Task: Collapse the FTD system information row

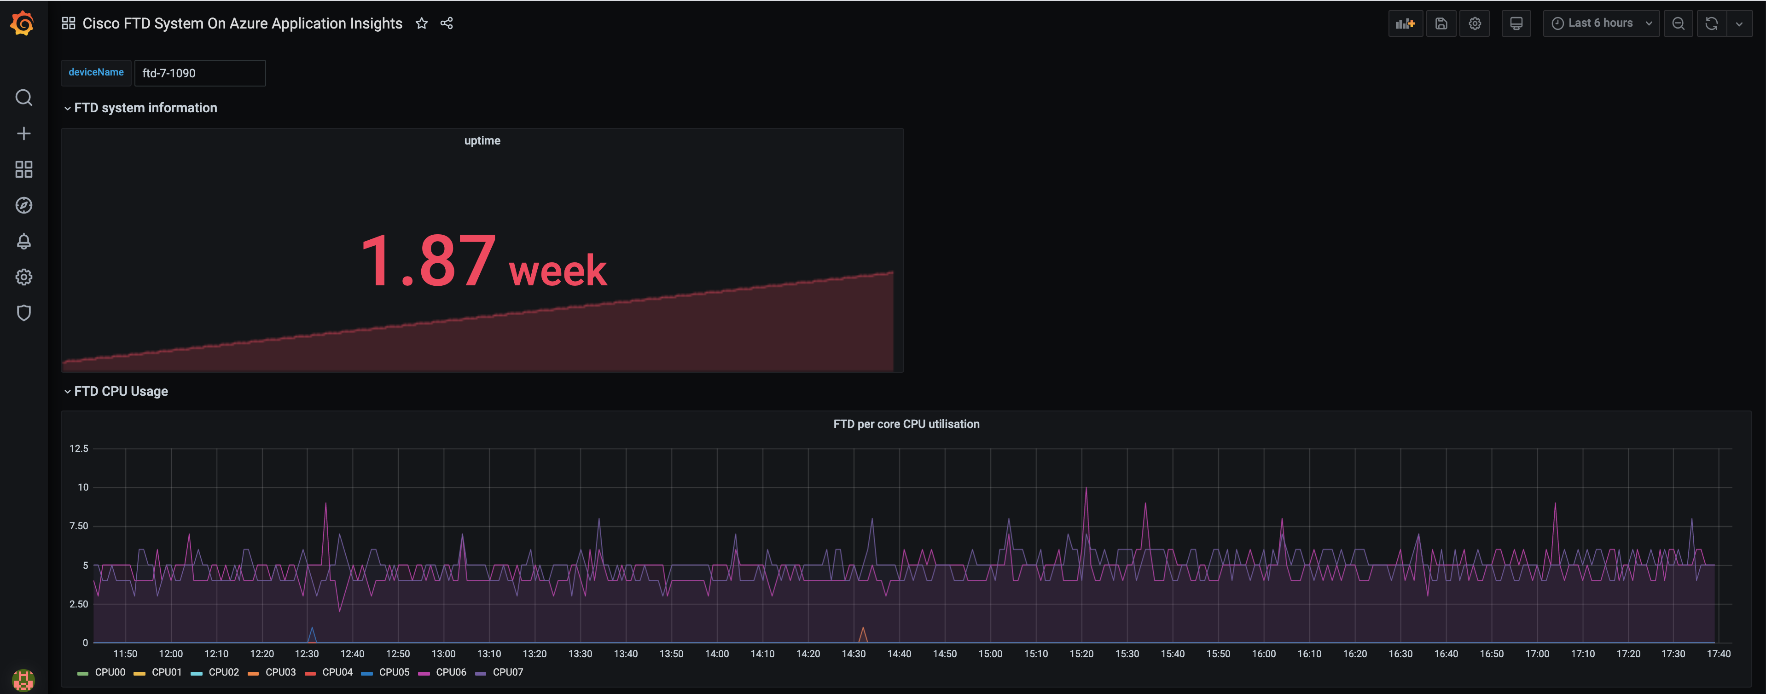Action: pos(145,108)
